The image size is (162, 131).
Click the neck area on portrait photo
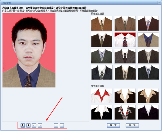(29, 62)
